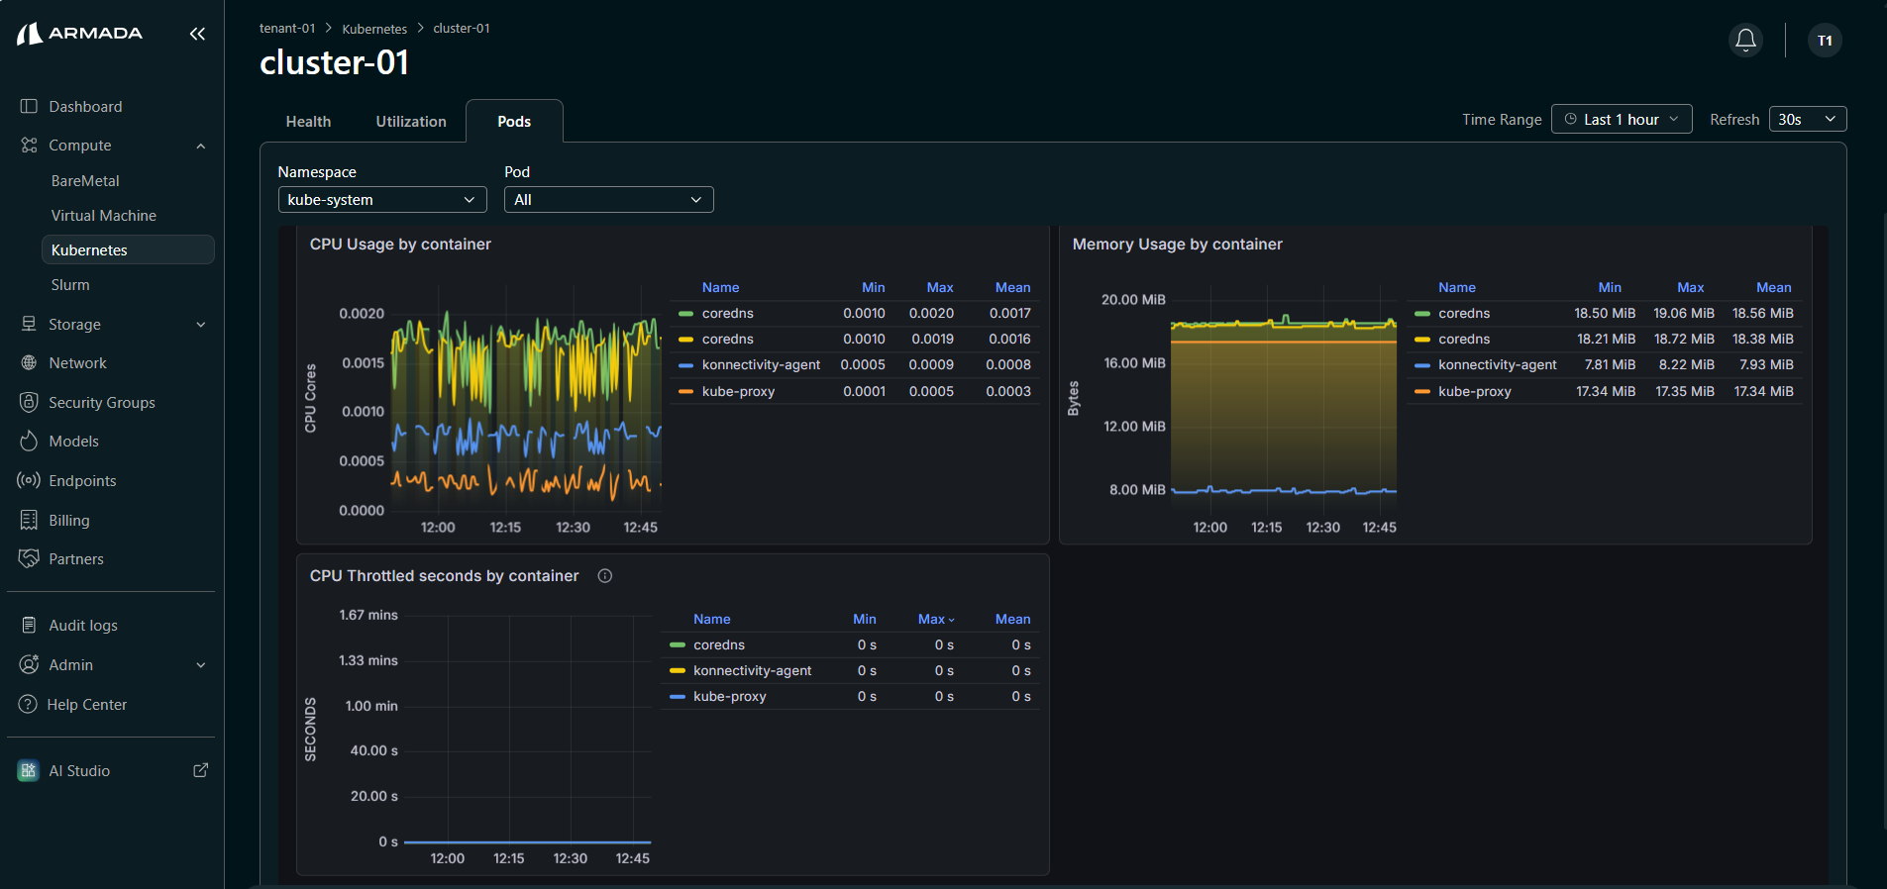This screenshot has height=889, width=1887.
Task: Click the Audit logs document icon
Action: (29, 625)
